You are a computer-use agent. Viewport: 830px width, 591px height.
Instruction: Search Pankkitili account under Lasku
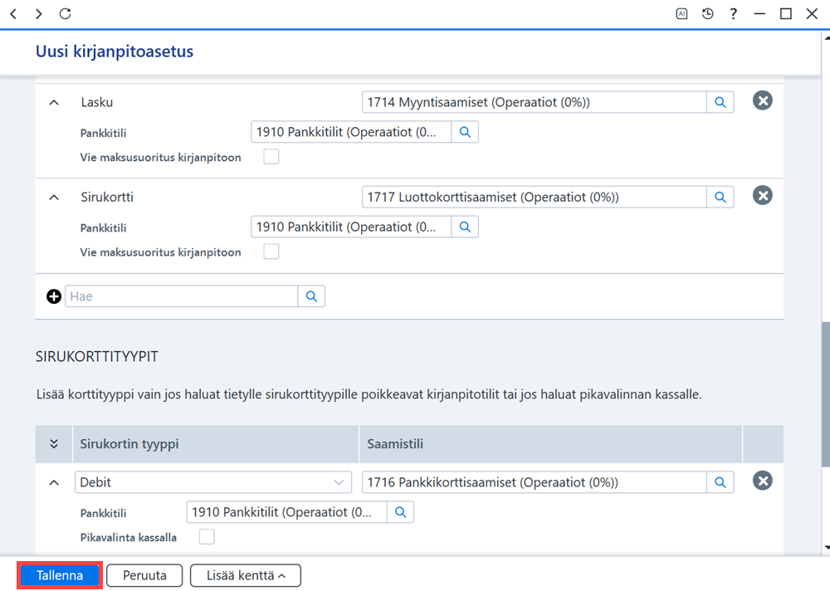[465, 132]
